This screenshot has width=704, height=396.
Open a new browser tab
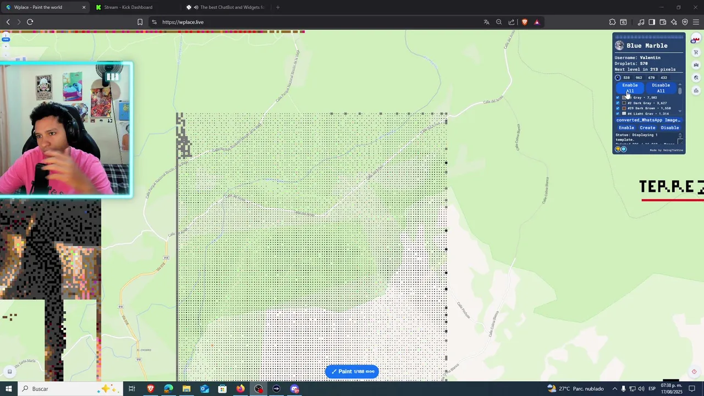(278, 7)
